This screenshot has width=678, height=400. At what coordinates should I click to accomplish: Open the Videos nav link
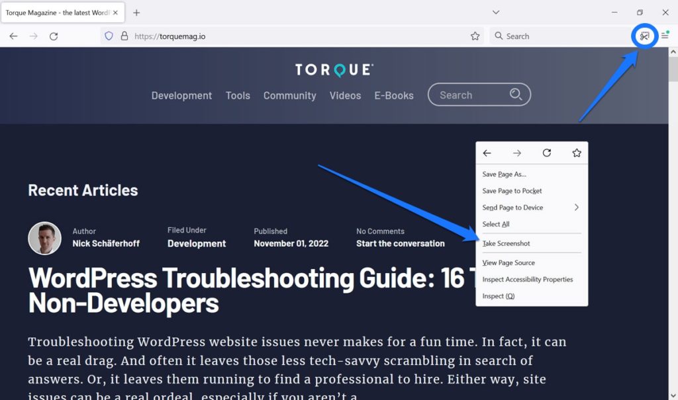click(345, 95)
